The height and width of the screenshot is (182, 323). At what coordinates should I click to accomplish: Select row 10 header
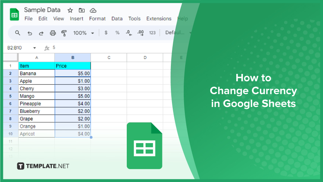point(11,134)
